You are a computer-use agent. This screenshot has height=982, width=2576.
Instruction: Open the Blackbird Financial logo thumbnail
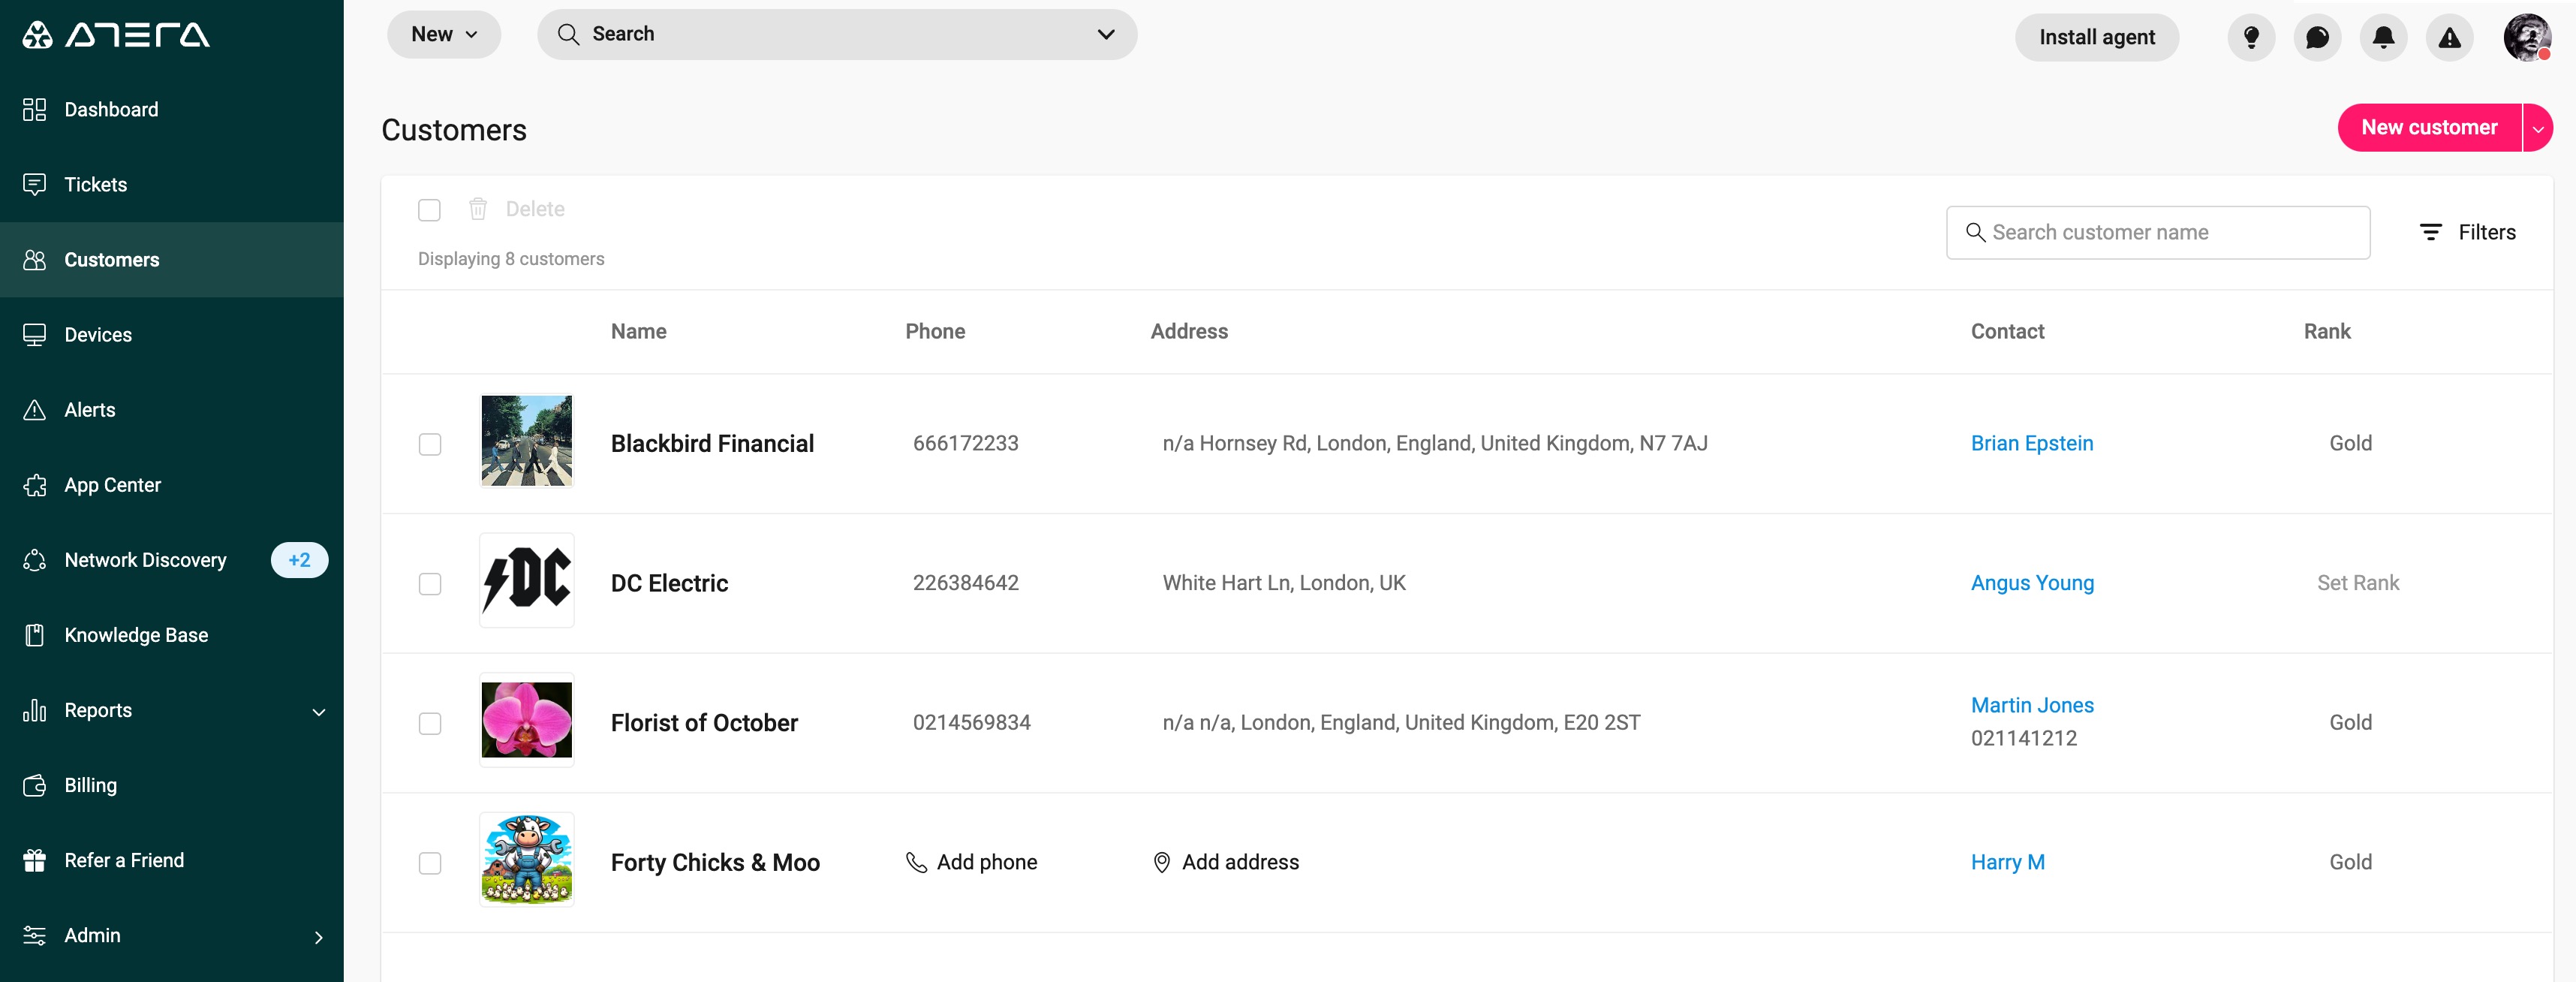(526, 441)
